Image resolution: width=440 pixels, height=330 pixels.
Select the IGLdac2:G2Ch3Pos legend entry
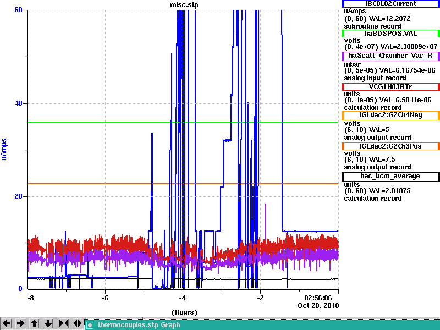click(x=391, y=146)
